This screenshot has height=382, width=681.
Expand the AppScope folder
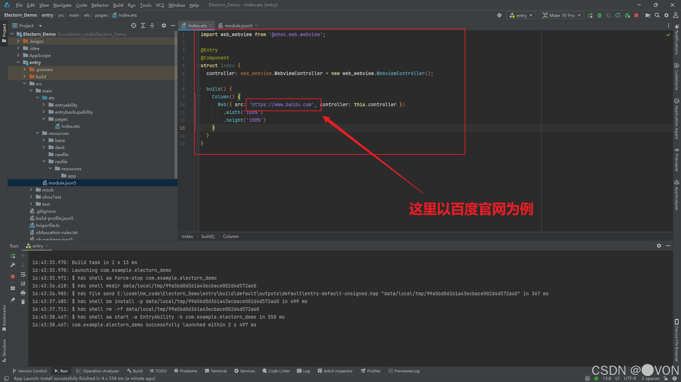point(18,55)
